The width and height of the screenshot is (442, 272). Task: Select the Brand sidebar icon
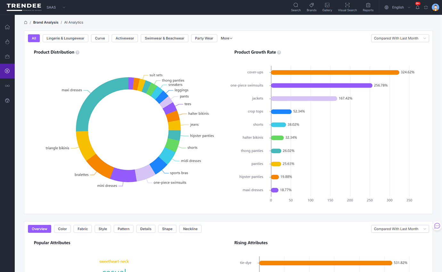[x=7, y=71]
